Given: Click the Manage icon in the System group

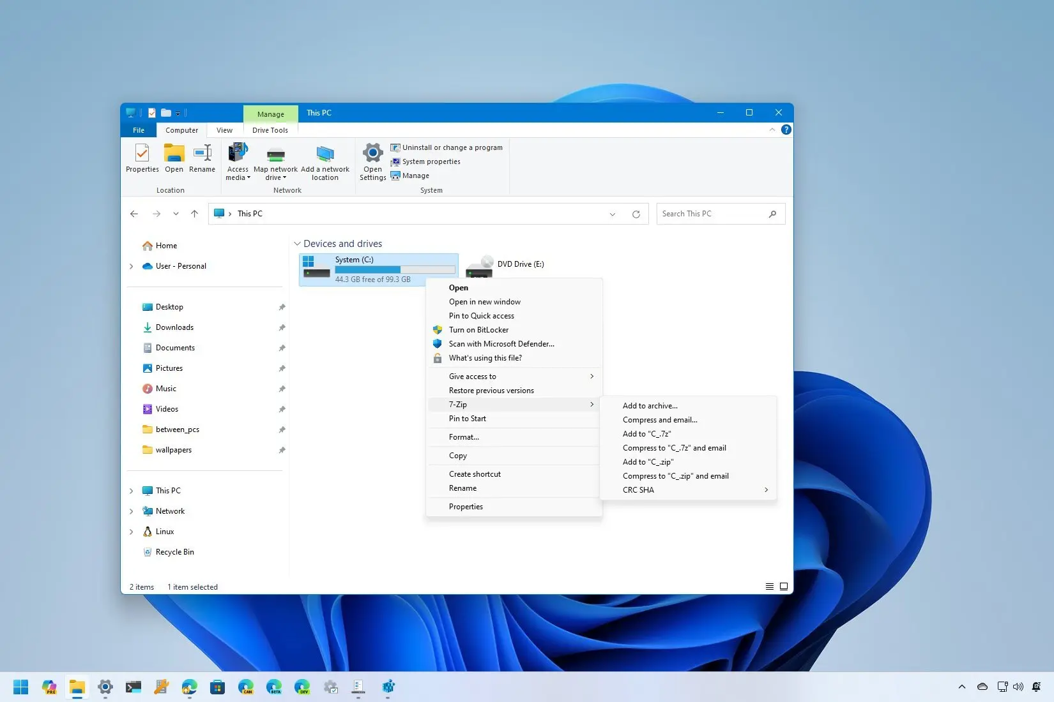Looking at the screenshot, I should [396, 175].
